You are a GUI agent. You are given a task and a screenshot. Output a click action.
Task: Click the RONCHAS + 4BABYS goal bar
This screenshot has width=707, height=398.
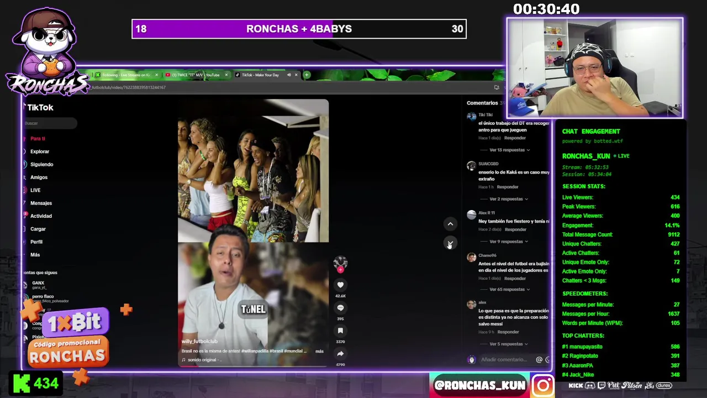click(299, 29)
